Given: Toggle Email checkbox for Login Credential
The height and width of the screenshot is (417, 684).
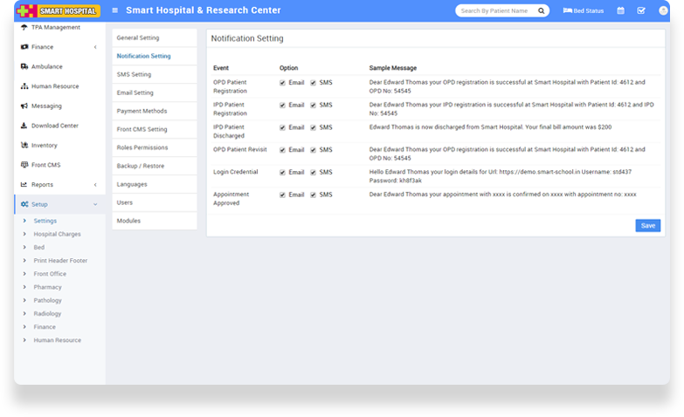Looking at the screenshot, I should [282, 172].
